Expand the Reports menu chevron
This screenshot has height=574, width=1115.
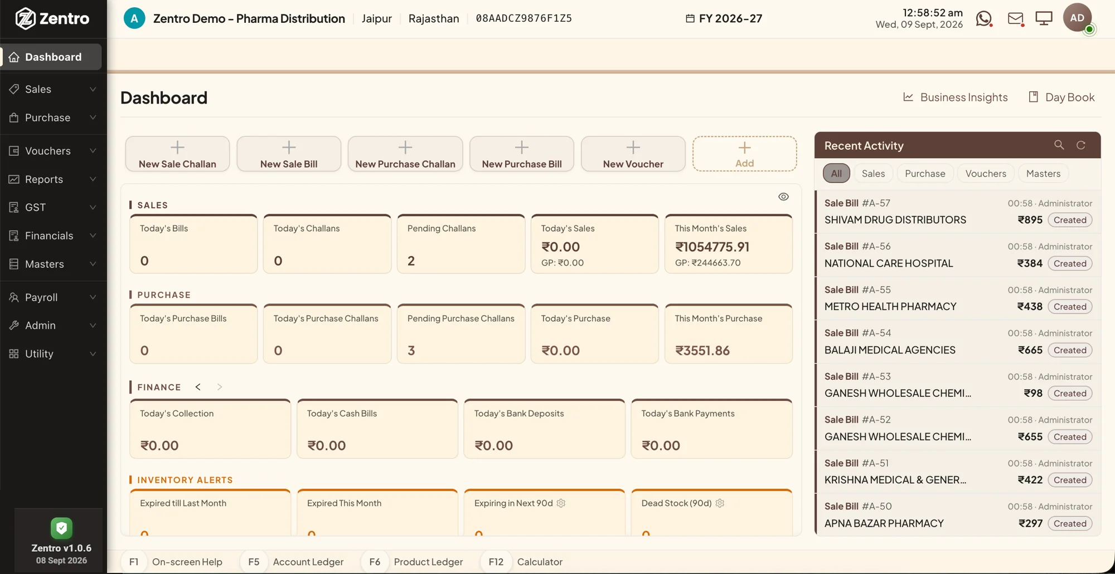93,179
